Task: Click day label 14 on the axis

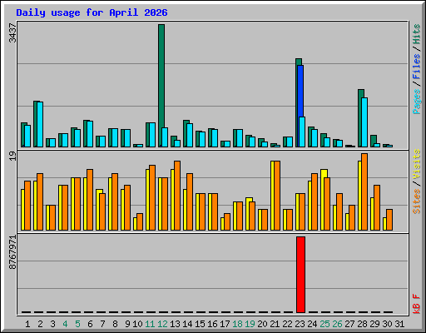Action: (x=187, y=324)
